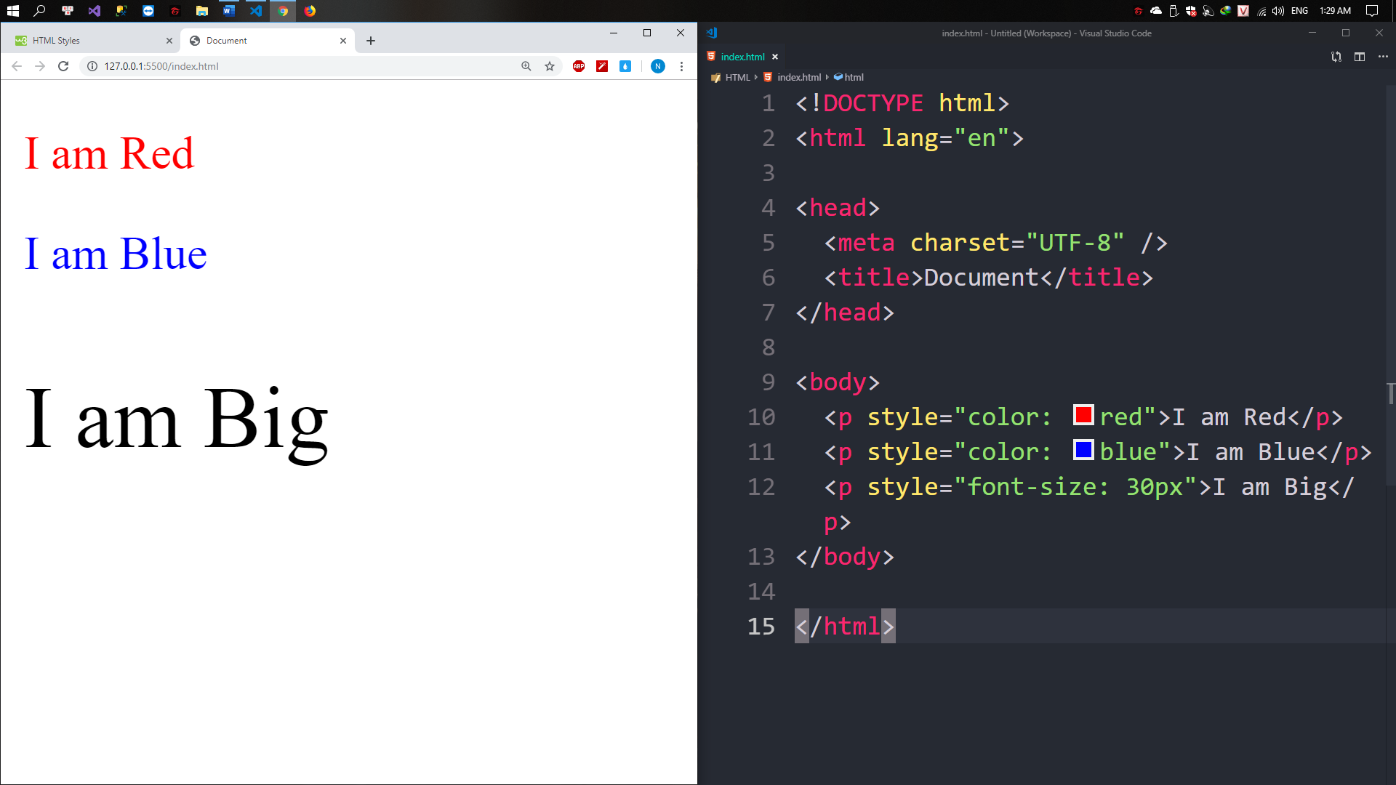Open Firefox from the Windows taskbar
This screenshot has width=1396, height=785.
[x=310, y=11]
